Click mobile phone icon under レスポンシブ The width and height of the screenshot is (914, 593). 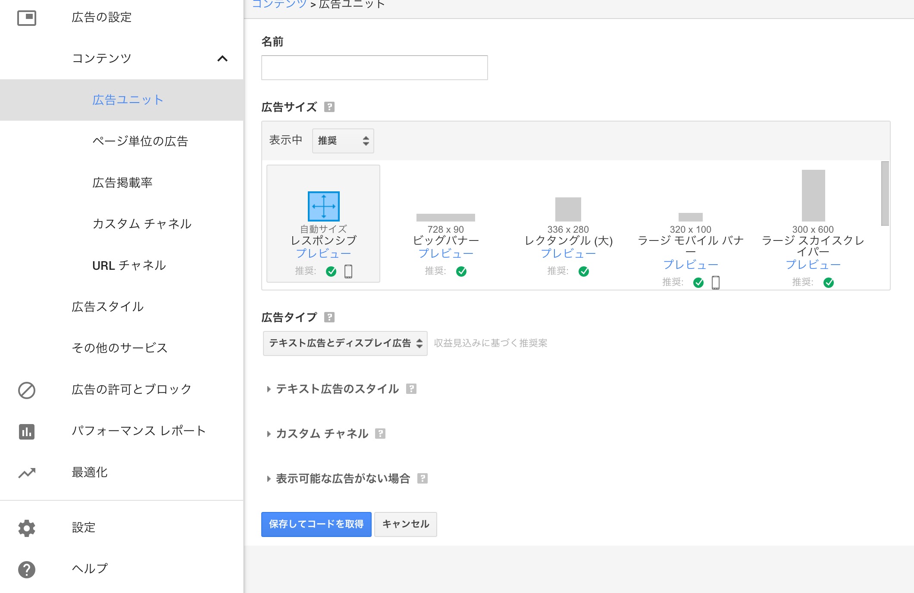pos(348,271)
